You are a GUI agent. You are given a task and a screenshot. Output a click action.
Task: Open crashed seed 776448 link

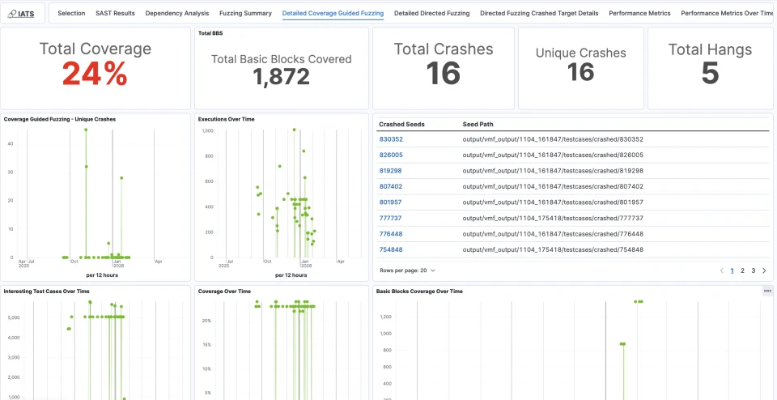[x=390, y=233]
